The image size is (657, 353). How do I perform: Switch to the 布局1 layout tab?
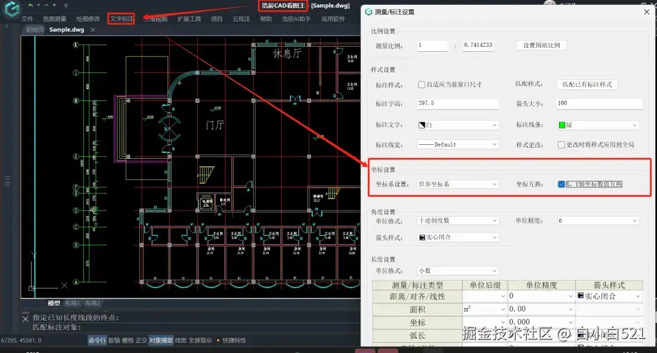pos(72,303)
